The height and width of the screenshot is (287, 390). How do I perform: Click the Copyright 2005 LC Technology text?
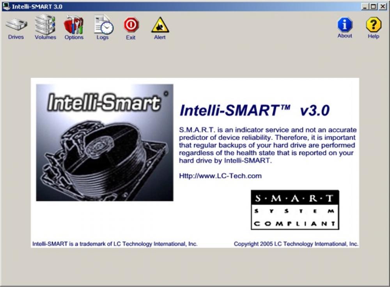click(296, 243)
